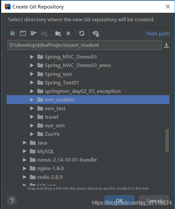175x209 pixels.
Task: Expand the vue_ssm folder
Action: (x=32, y=126)
